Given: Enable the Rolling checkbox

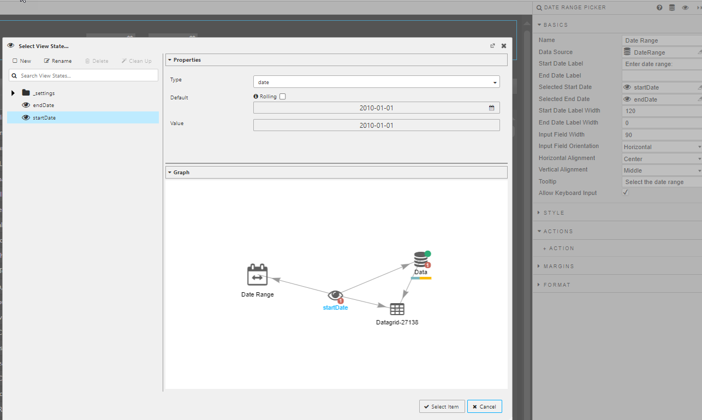Looking at the screenshot, I should point(282,97).
